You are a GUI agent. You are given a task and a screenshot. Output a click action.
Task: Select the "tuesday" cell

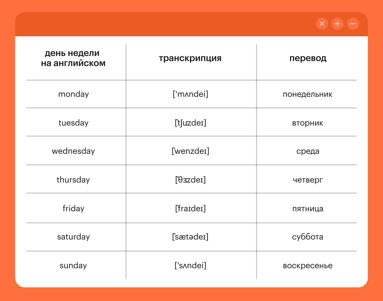pos(73,123)
